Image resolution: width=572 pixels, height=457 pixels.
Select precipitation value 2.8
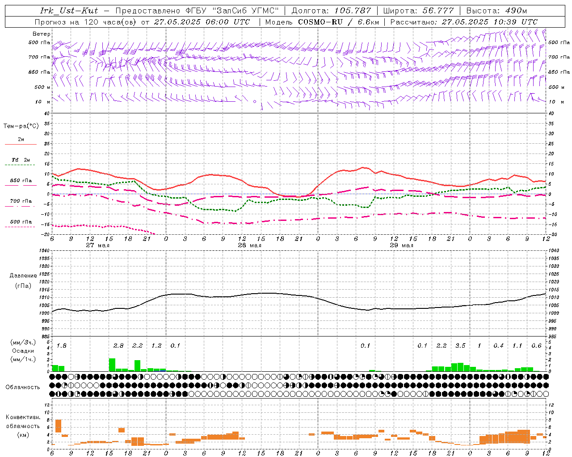point(118,346)
